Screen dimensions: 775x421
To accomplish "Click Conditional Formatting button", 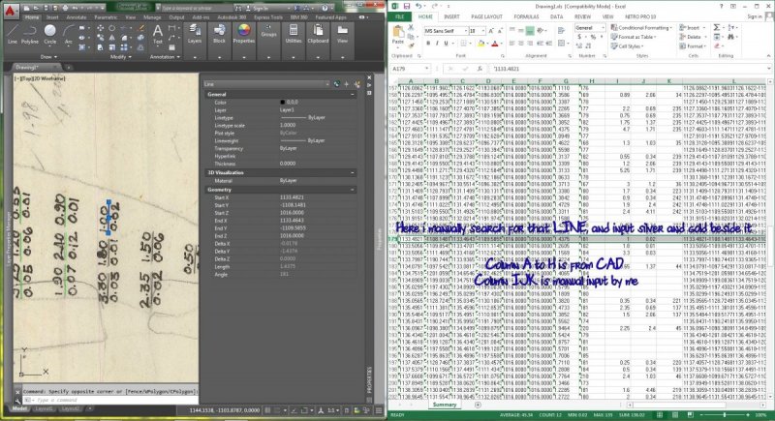I will (640, 28).
